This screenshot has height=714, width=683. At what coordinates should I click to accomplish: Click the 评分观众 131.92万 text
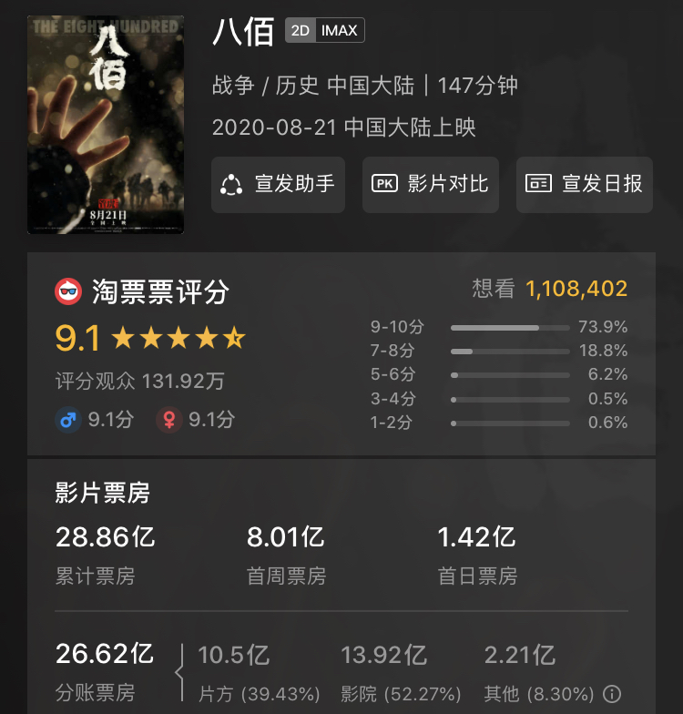(x=140, y=381)
